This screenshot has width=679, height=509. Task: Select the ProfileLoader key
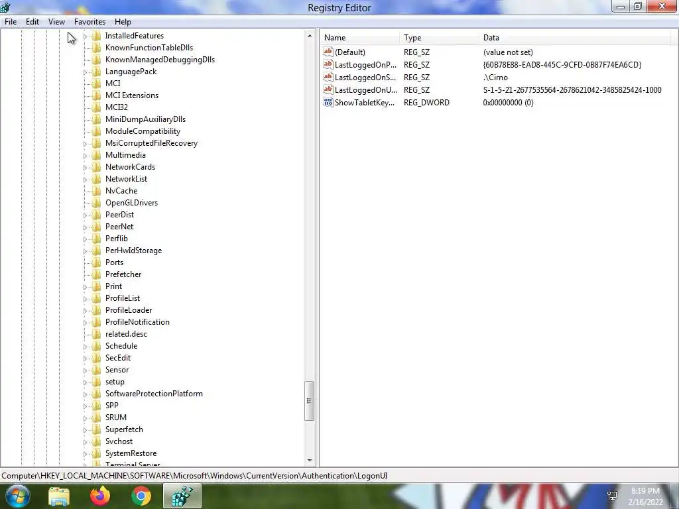click(129, 310)
